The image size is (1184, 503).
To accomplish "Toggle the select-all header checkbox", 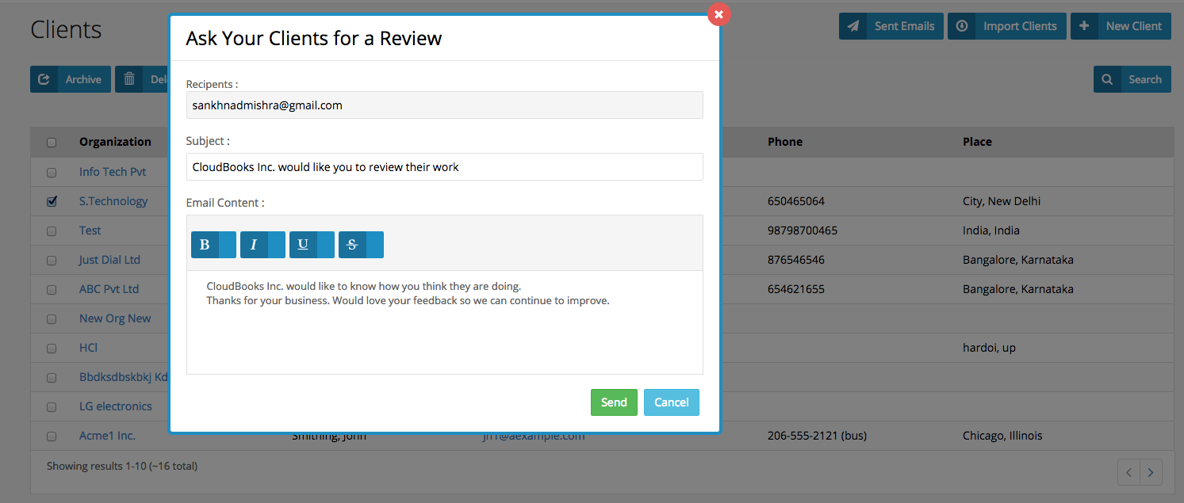I will [x=52, y=143].
